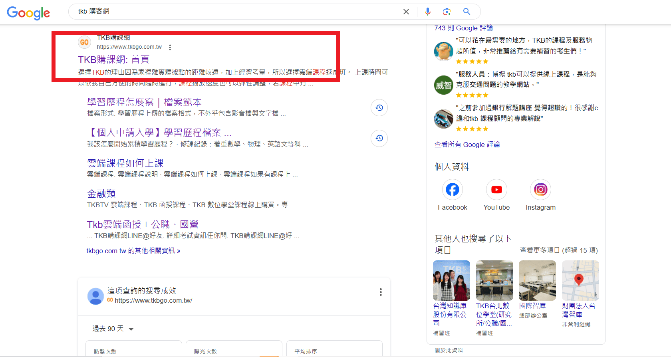The height and width of the screenshot is (357, 671).
Task: Expand the 過去 90 天 date range dropdown
Action: pyautogui.click(x=113, y=329)
